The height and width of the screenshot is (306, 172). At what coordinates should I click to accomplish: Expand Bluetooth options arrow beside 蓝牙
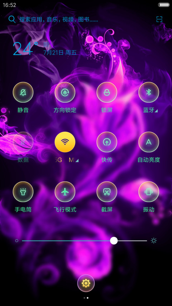point(156,111)
